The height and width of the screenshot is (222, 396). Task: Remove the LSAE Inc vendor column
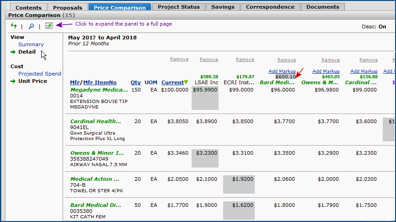point(209,60)
